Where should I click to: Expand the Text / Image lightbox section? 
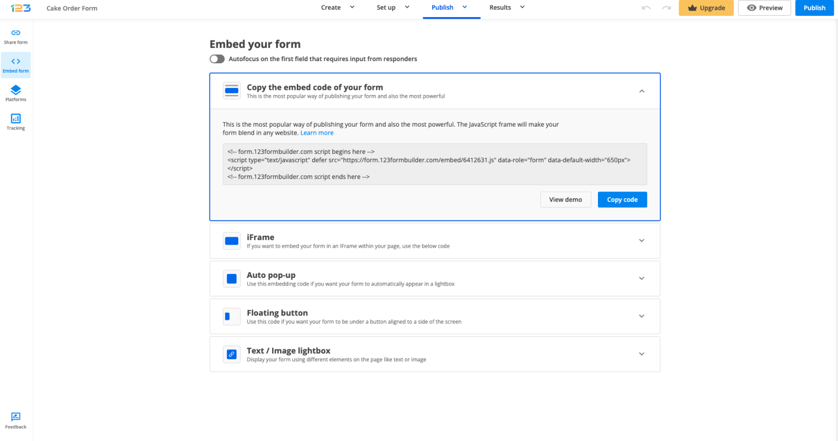coord(642,354)
